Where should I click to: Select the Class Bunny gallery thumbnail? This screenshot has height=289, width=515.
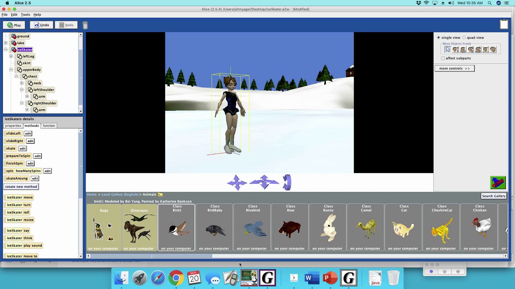pos(328,228)
